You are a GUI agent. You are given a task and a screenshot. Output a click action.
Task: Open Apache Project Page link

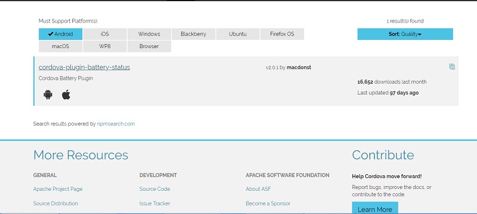pyautogui.click(x=58, y=189)
